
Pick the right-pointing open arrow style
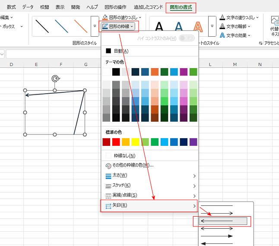217,213
